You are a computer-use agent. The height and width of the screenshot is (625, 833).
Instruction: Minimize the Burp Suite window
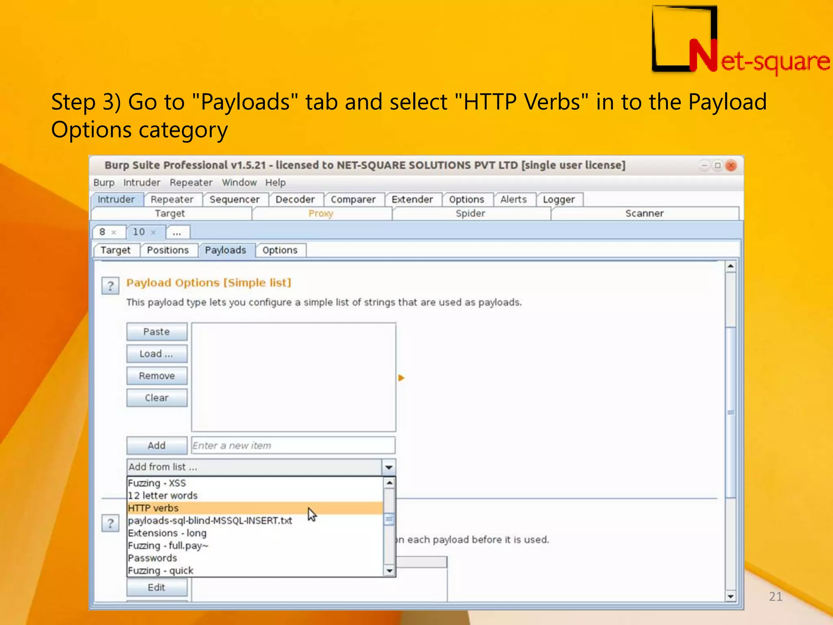(x=704, y=166)
